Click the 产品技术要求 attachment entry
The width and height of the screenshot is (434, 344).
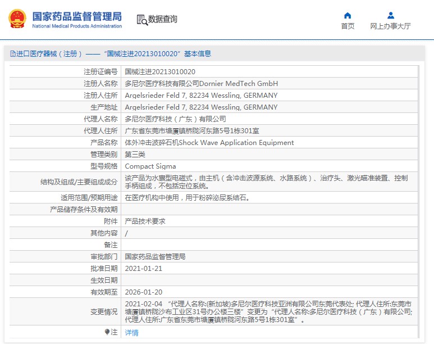point(145,221)
